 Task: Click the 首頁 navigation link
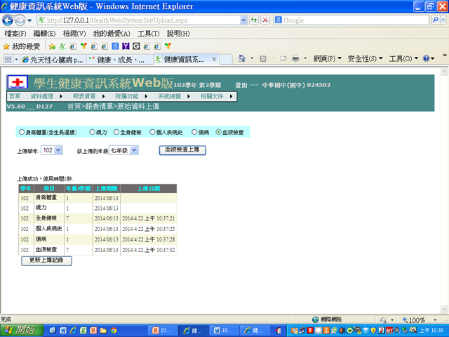tap(15, 96)
